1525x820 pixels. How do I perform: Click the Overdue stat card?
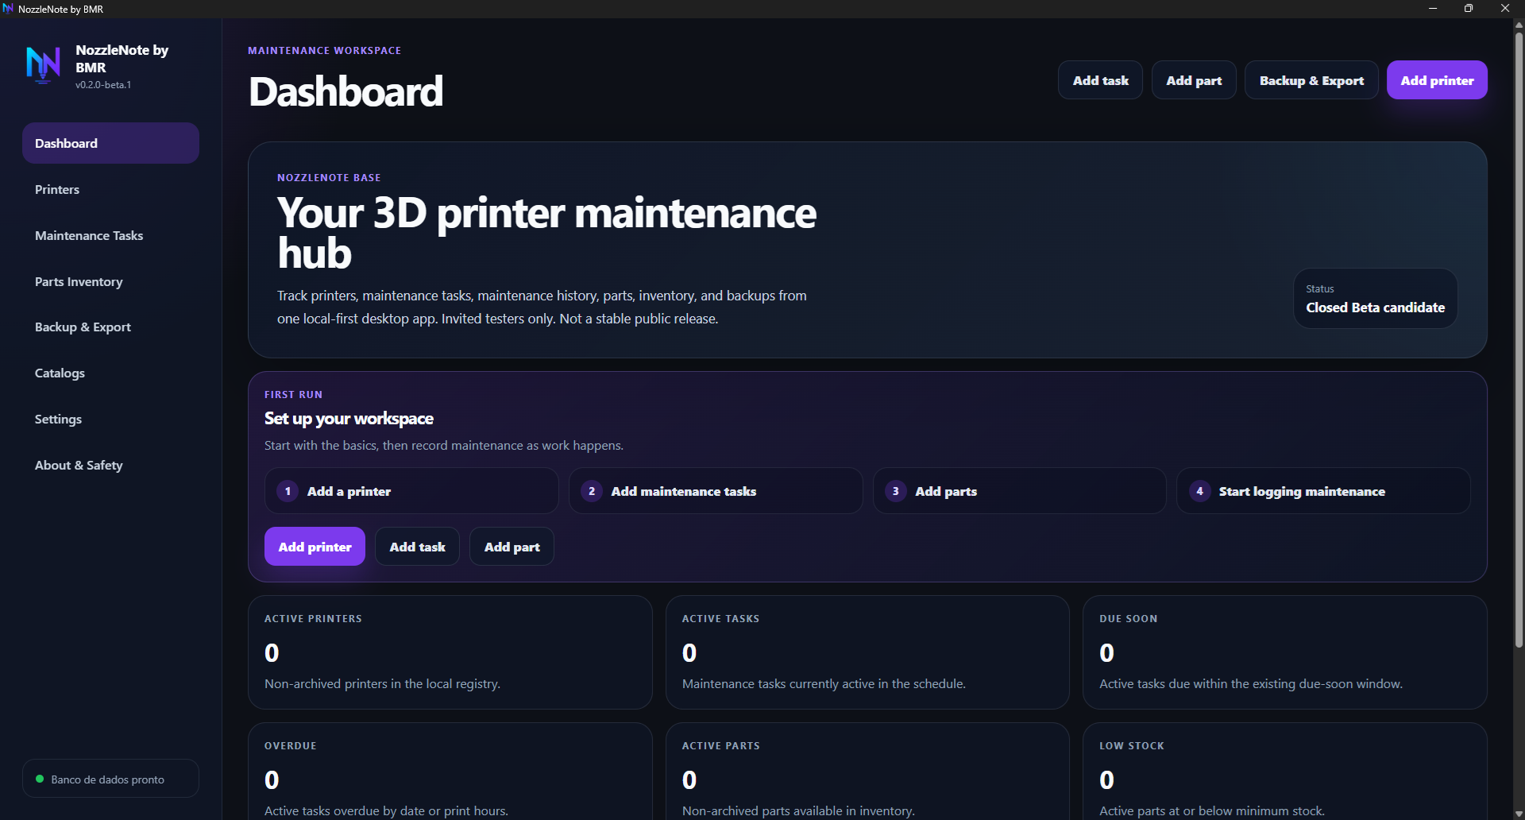[x=450, y=772]
